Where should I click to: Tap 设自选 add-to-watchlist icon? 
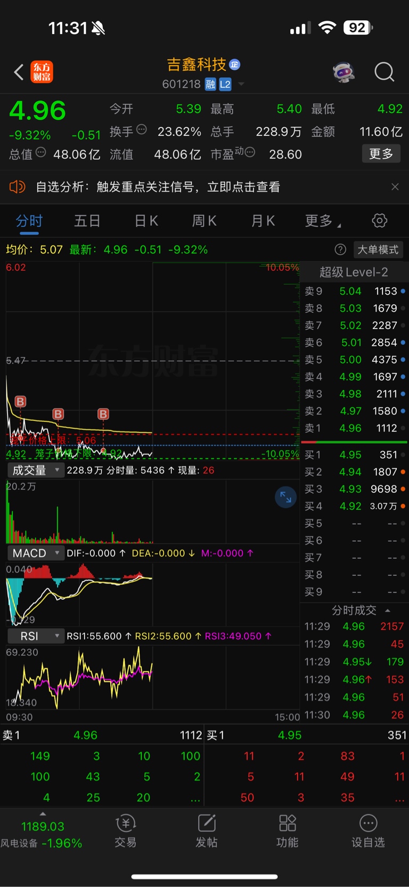(x=368, y=831)
